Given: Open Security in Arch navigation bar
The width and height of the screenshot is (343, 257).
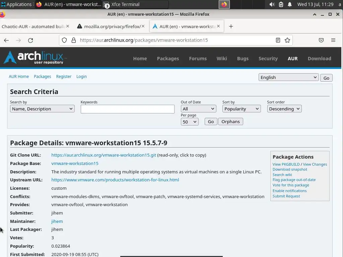Looking at the screenshot, I should (x=268, y=59).
